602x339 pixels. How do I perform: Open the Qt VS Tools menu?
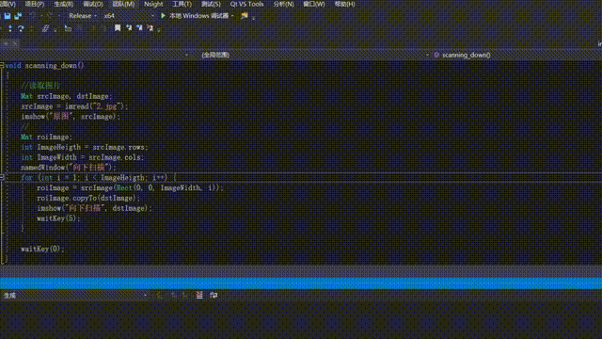(246, 4)
